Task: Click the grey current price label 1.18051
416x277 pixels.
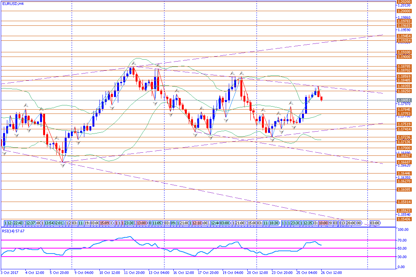Action: click(404, 100)
